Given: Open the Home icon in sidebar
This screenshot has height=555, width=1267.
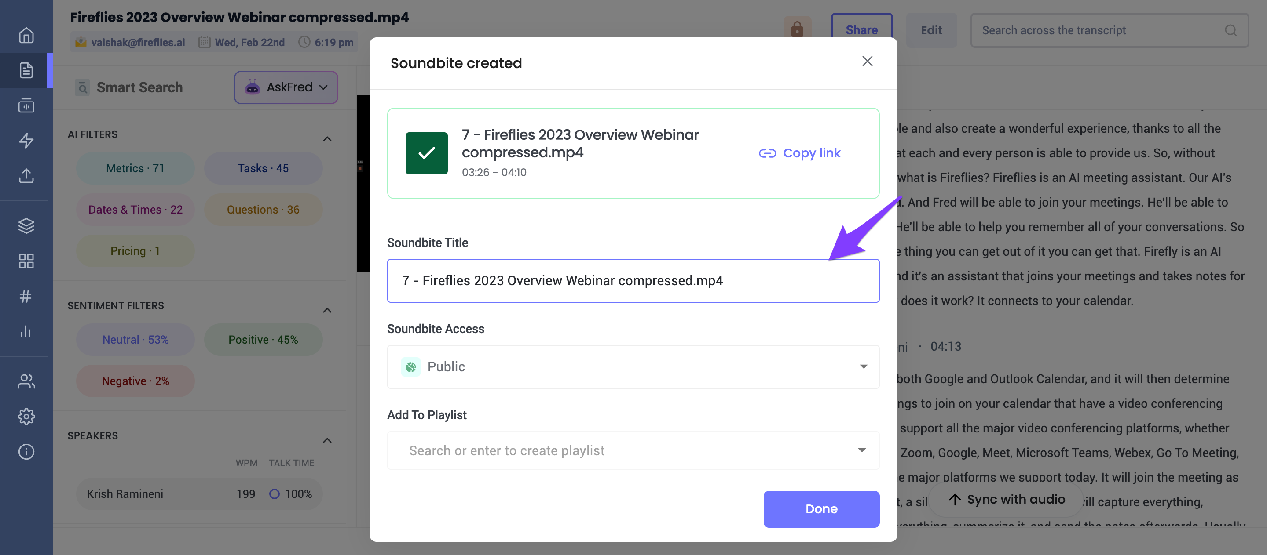Looking at the screenshot, I should (x=26, y=35).
